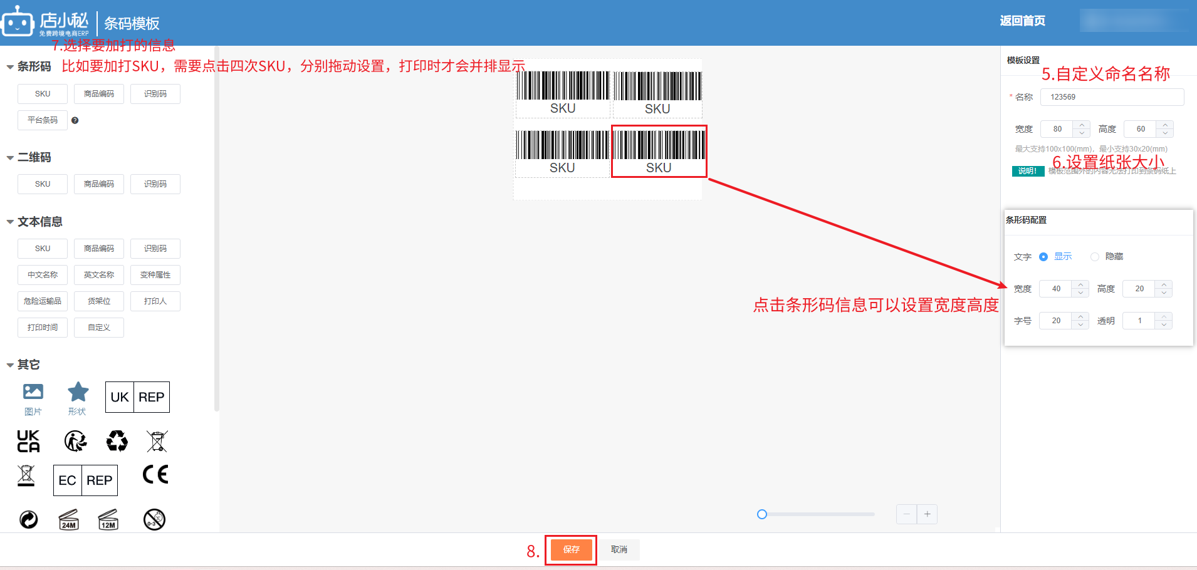The height and width of the screenshot is (570, 1197).
Task: Add 打印时间 text field
Action: 43,328
